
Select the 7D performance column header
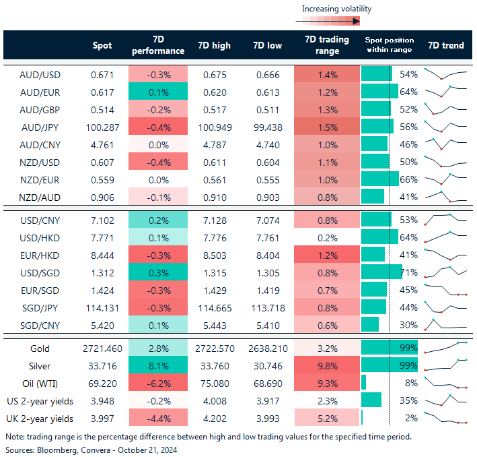(x=157, y=45)
